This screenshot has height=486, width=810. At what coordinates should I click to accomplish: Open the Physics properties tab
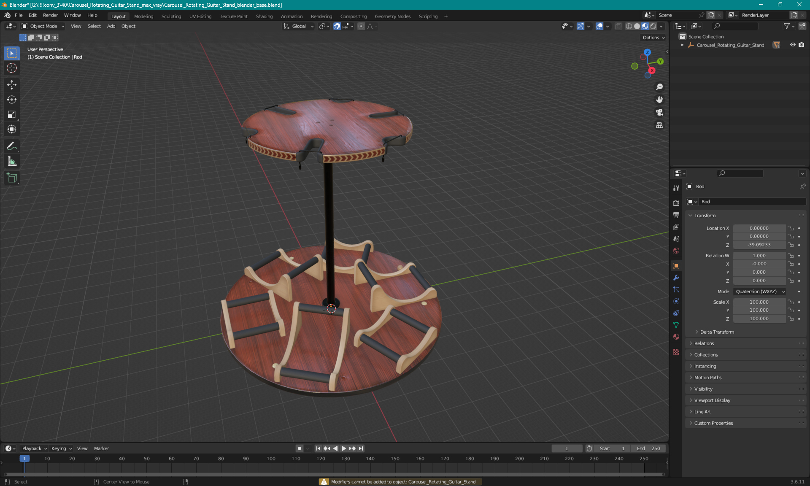tap(676, 301)
